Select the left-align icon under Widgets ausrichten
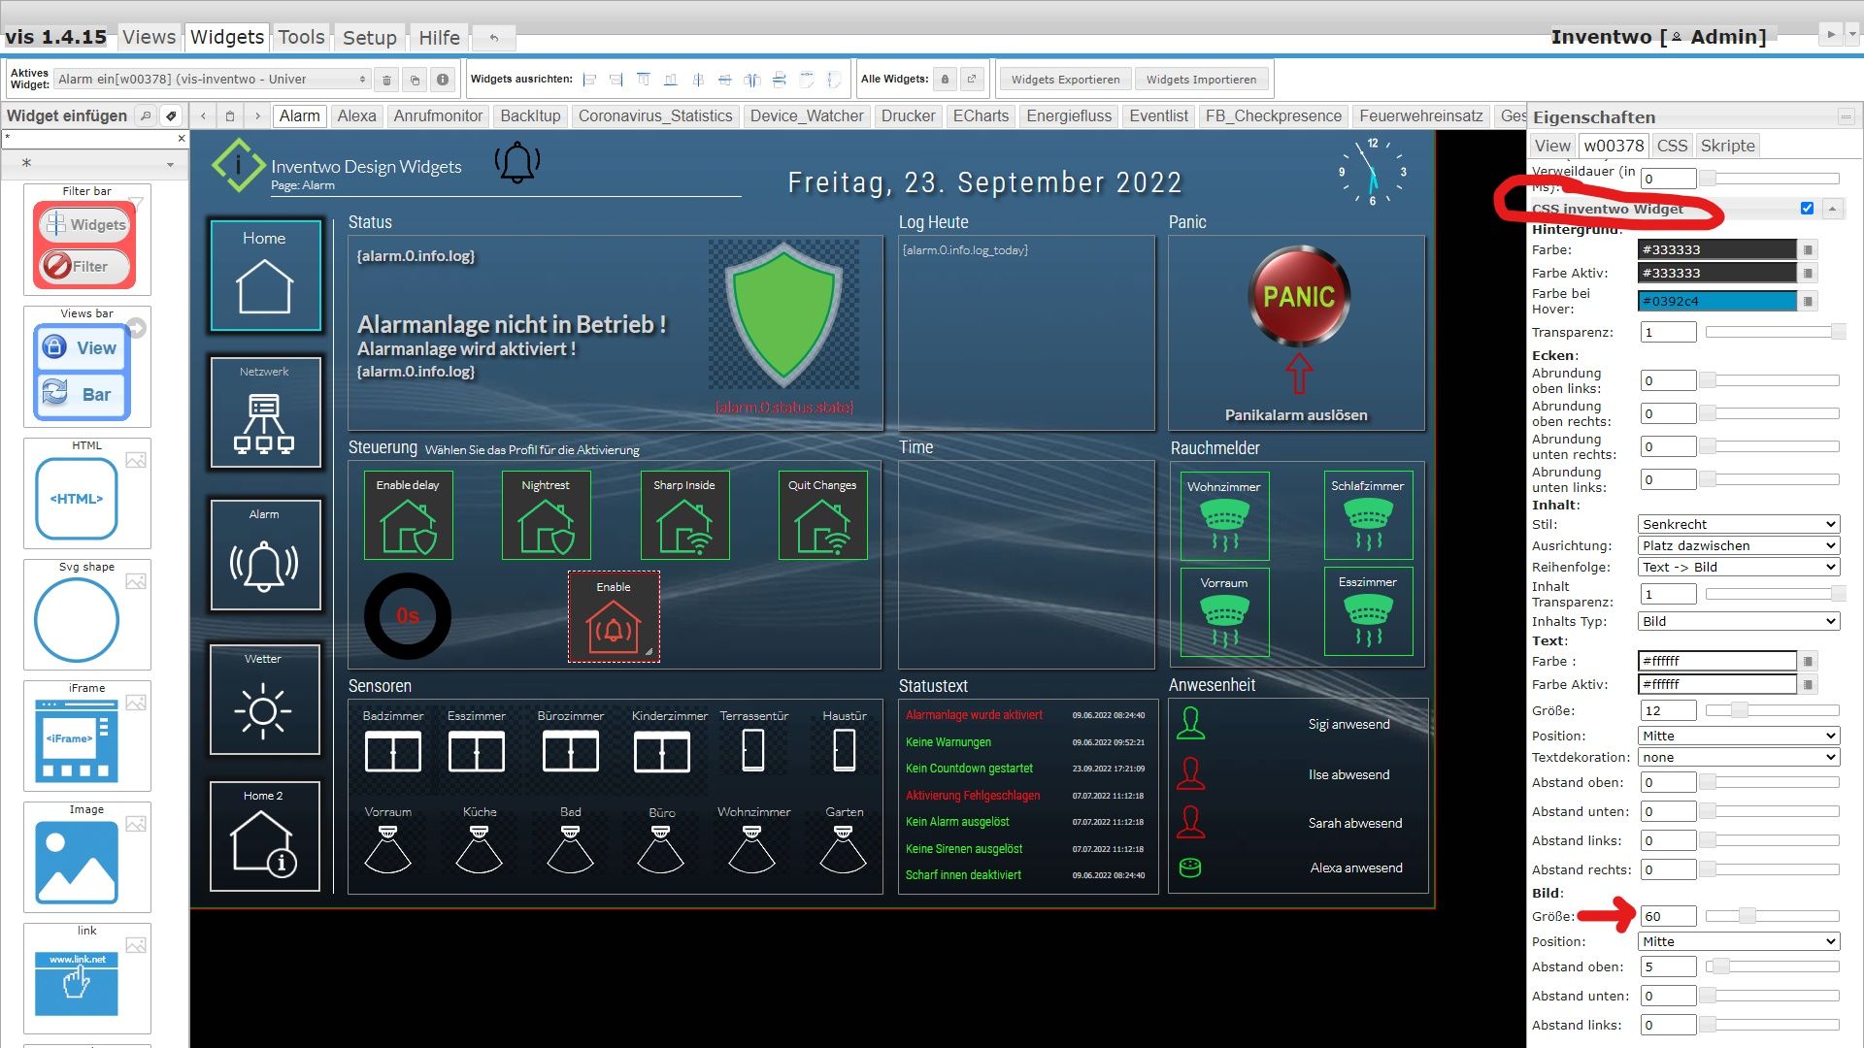 tap(589, 79)
